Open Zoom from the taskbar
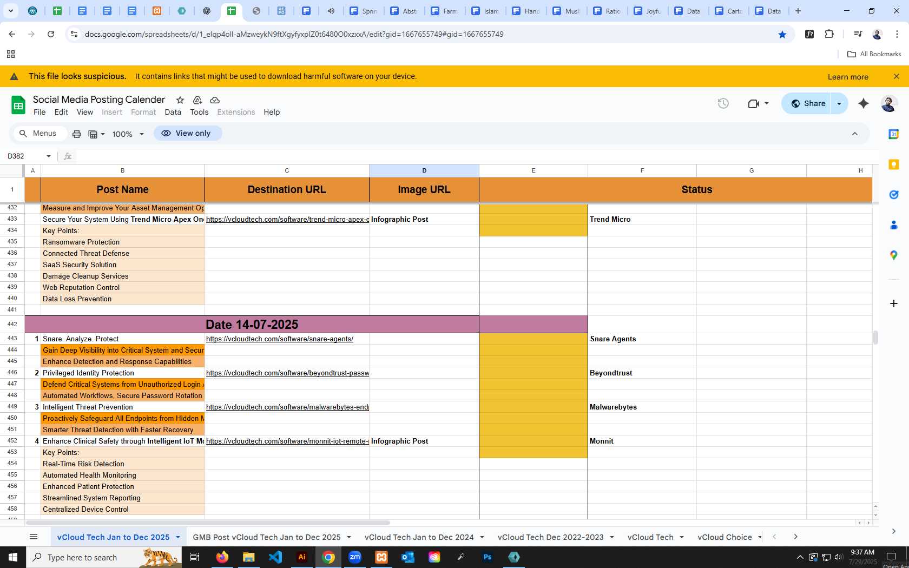 (x=355, y=557)
